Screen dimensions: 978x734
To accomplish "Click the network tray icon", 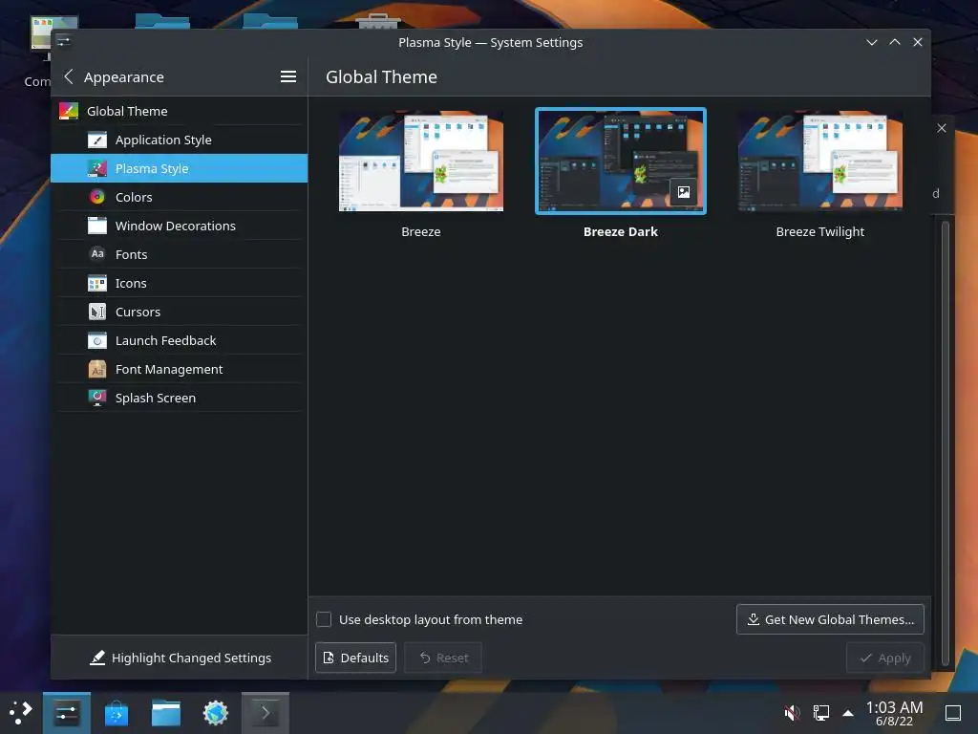I will tap(820, 712).
